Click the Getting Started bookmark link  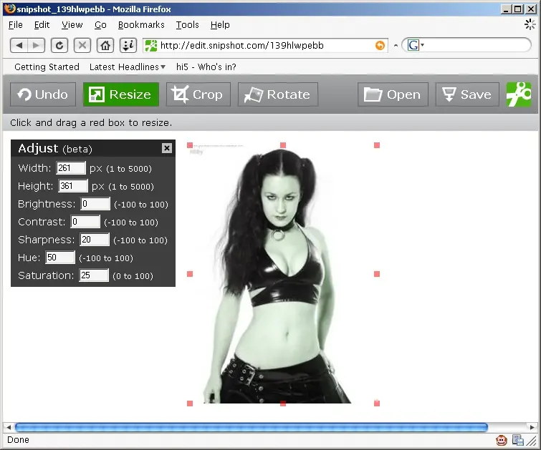(47, 67)
